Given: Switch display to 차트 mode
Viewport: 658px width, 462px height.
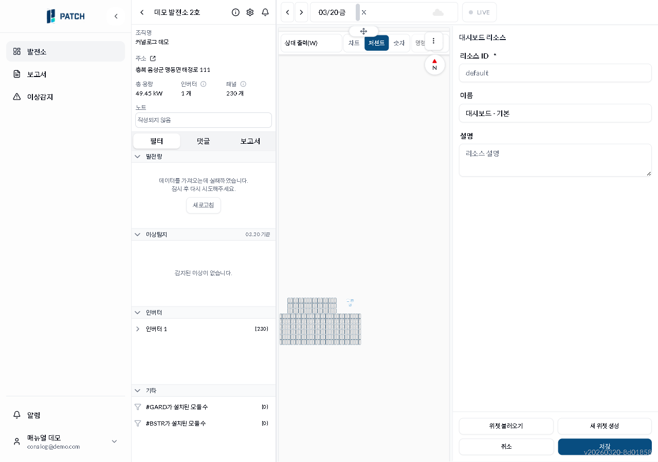Looking at the screenshot, I should tap(354, 43).
